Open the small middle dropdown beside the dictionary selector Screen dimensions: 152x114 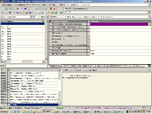[47, 17]
